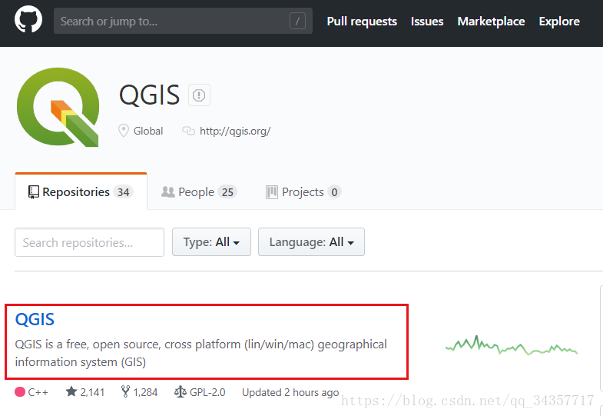
Task: Click the GPL-2.0 license label
Action: pos(207,392)
